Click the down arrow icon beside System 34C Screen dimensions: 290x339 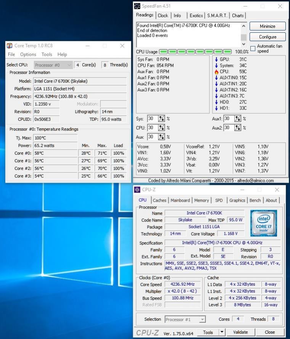pyautogui.click(x=216, y=65)
